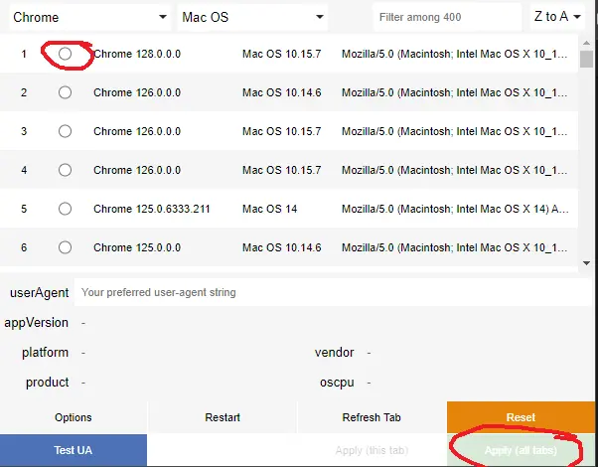Image resolution: width=598 pixels, height=467 pixels.
Task: Click Mac OS 10.14.6 in row 6
Action: (282, 247)
